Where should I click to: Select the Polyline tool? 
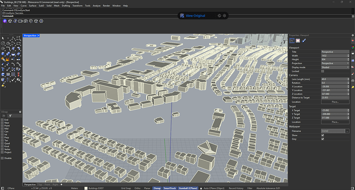tap(13, 39)
